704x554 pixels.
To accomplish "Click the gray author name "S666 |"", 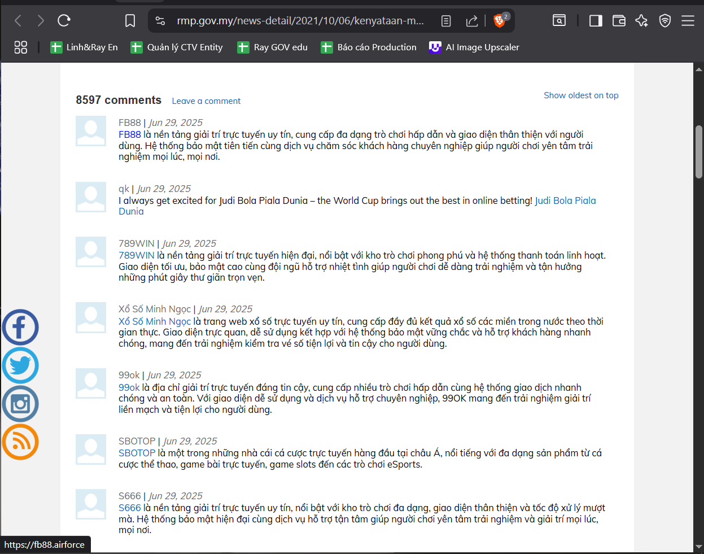I will pyautogui.click(x=132, y=496).
